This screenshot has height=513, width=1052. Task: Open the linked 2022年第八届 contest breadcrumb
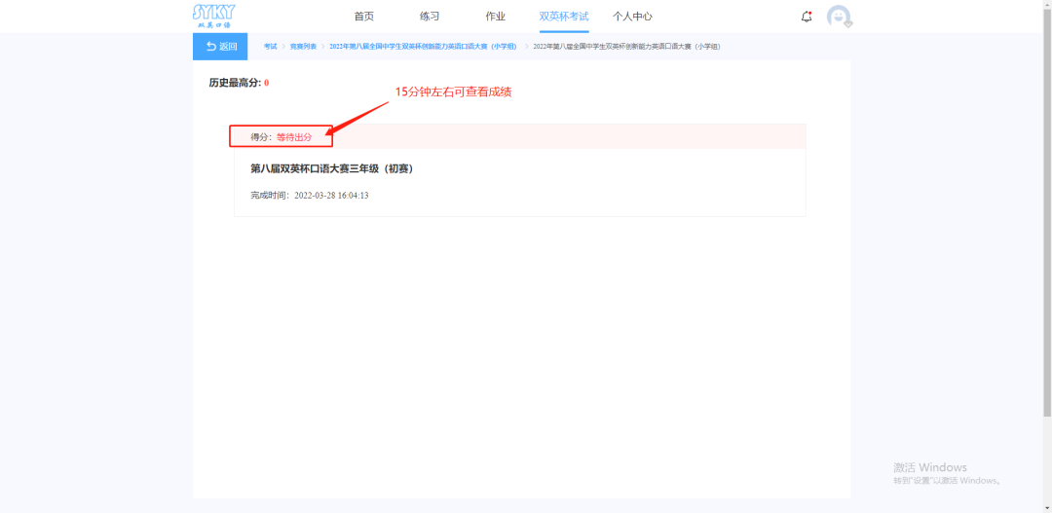[423, 47]
